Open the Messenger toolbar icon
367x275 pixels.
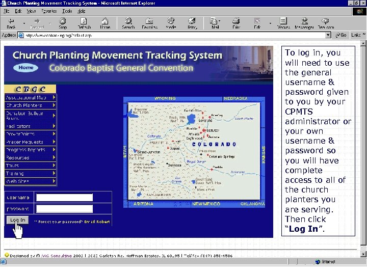pos(304,23)
